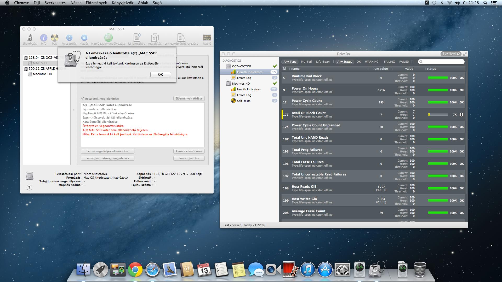Click Lemez ellenőrzése button
Image resolution: width=502 pixels, height=282 pixels.
[189, 151]
